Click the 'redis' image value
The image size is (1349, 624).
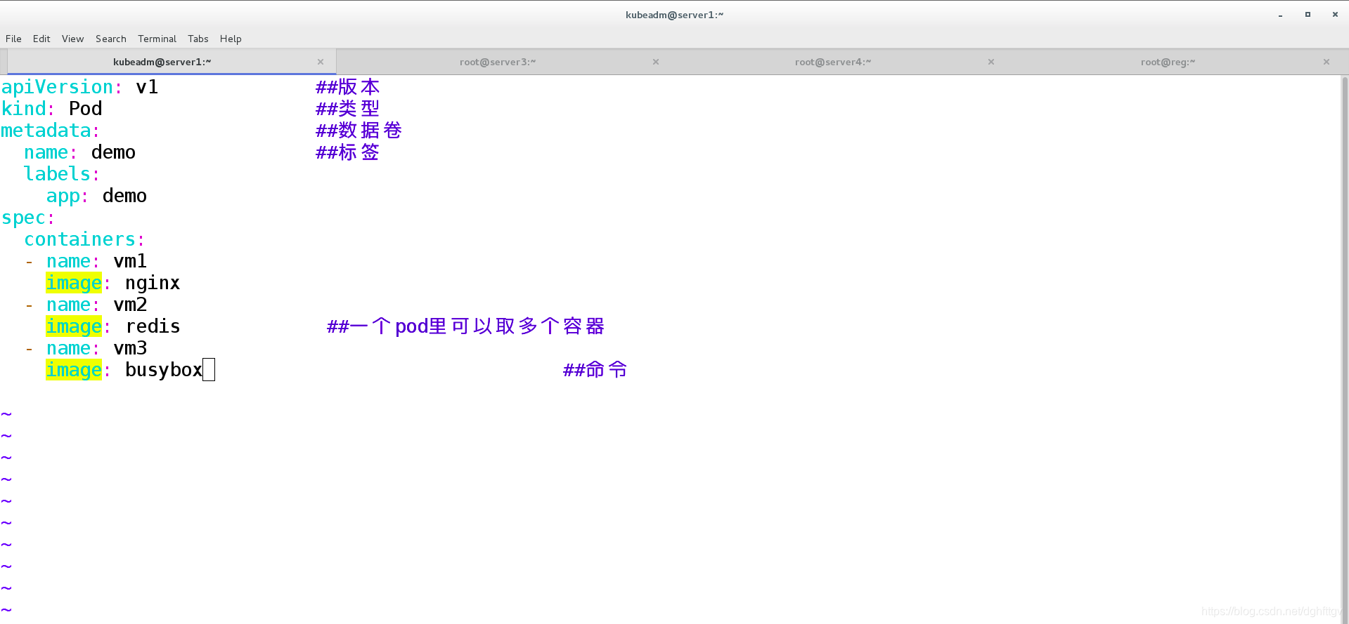click(x=153, y=326)
